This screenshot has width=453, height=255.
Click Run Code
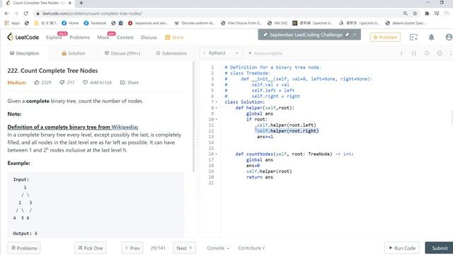(x=402, y=248)
